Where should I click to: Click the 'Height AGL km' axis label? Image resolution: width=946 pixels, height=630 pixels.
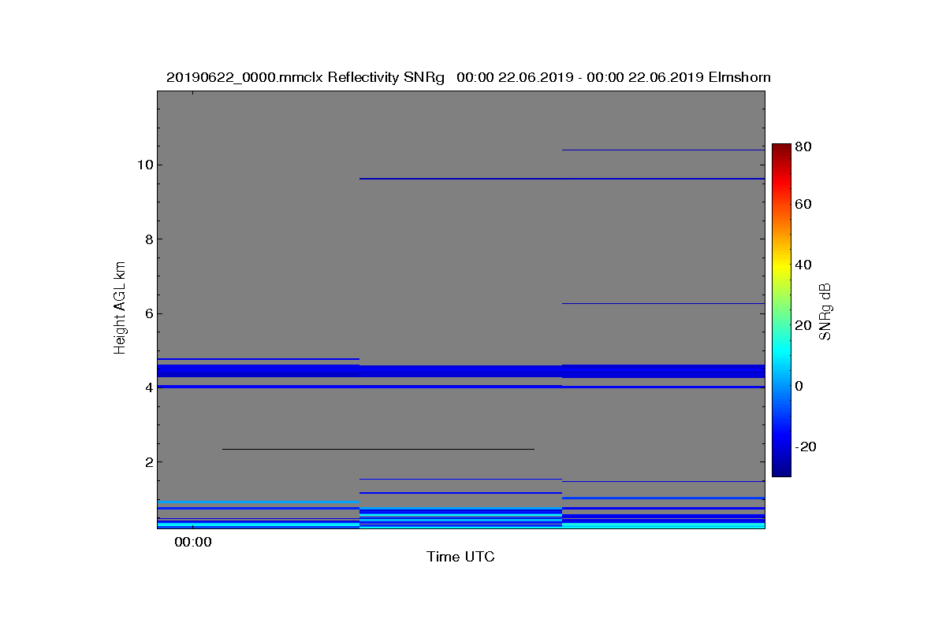[x=120, y=309]
